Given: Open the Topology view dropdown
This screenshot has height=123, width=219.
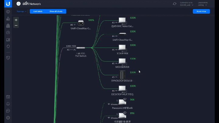Looking at the screenshot, I should point(21,12).
